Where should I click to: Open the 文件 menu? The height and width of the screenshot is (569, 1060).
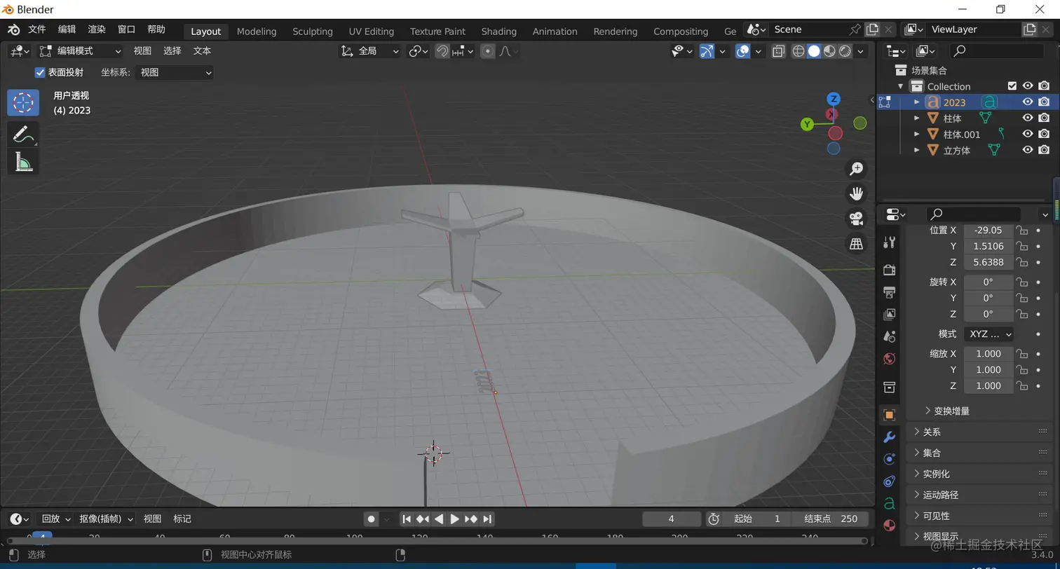coord(36,29)
